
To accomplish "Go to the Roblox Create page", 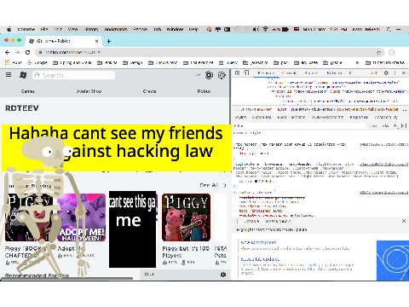I will pyautogui.click(x=149, y=91).
